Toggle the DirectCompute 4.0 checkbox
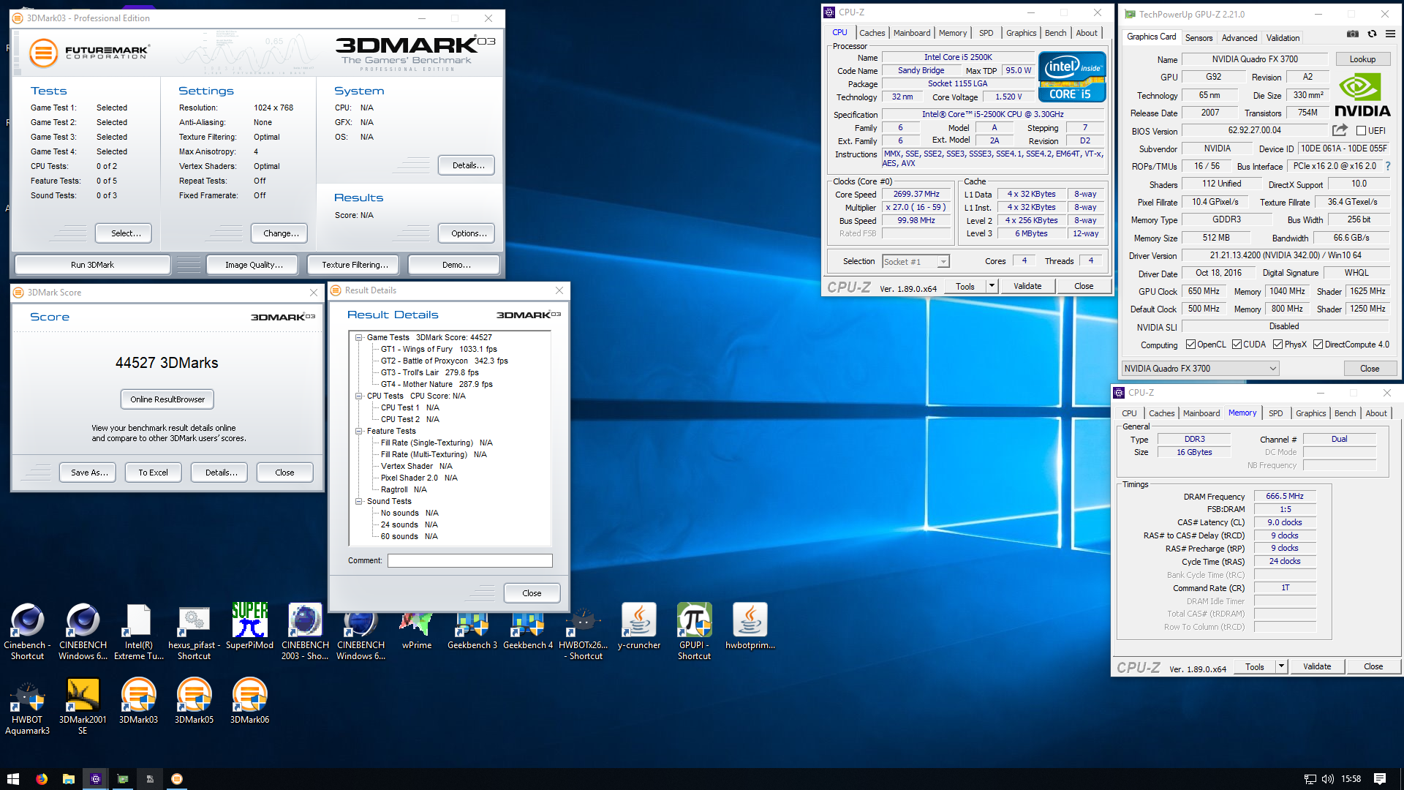Screen dimensions: 1404x790 1318,345
